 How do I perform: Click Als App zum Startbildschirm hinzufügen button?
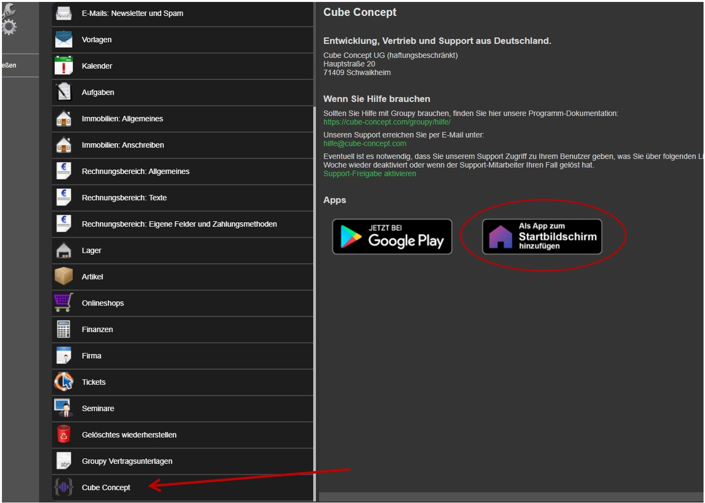pos(542,236)
